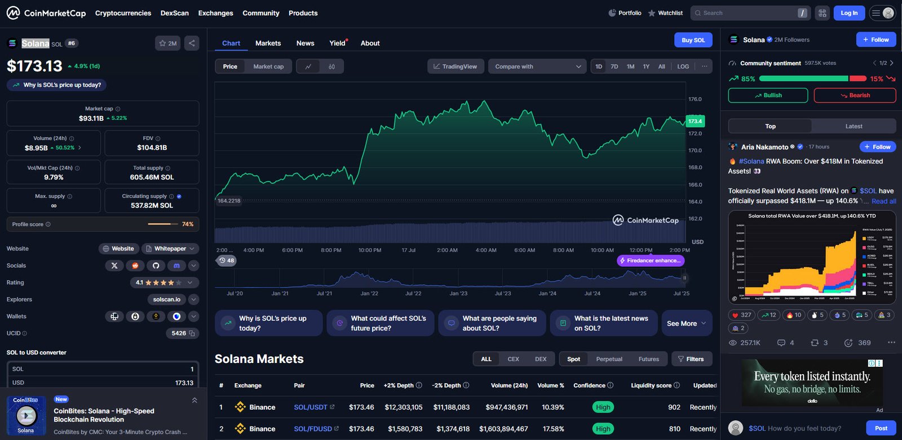Open the profile avatar menu
This screenshot has width=902, height=440.
pos(883,13)
